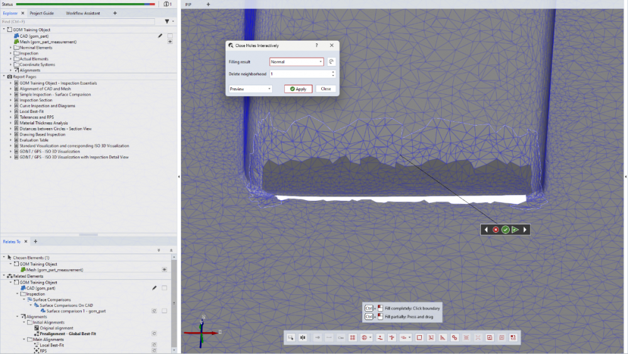Toggle eye visibility for Mesh in Relates To panel

[164, 269]
